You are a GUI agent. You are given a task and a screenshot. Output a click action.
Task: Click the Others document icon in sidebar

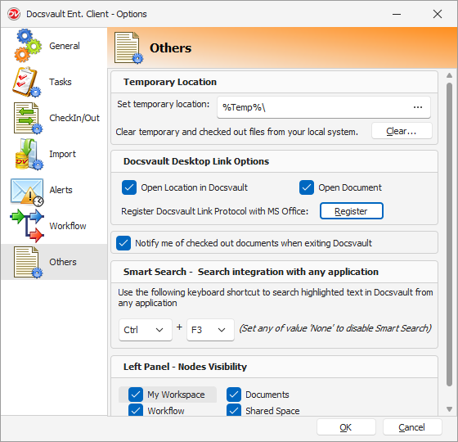click(28, 262)
